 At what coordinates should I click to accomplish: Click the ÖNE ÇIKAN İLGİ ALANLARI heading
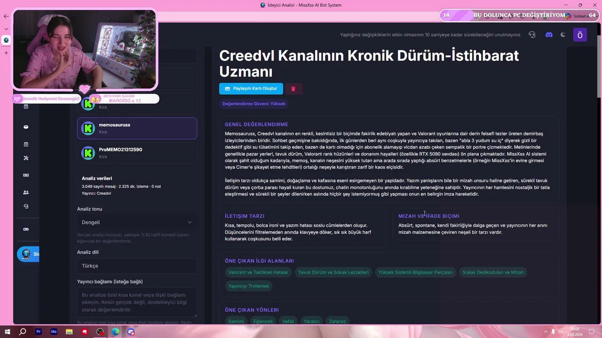259,261
